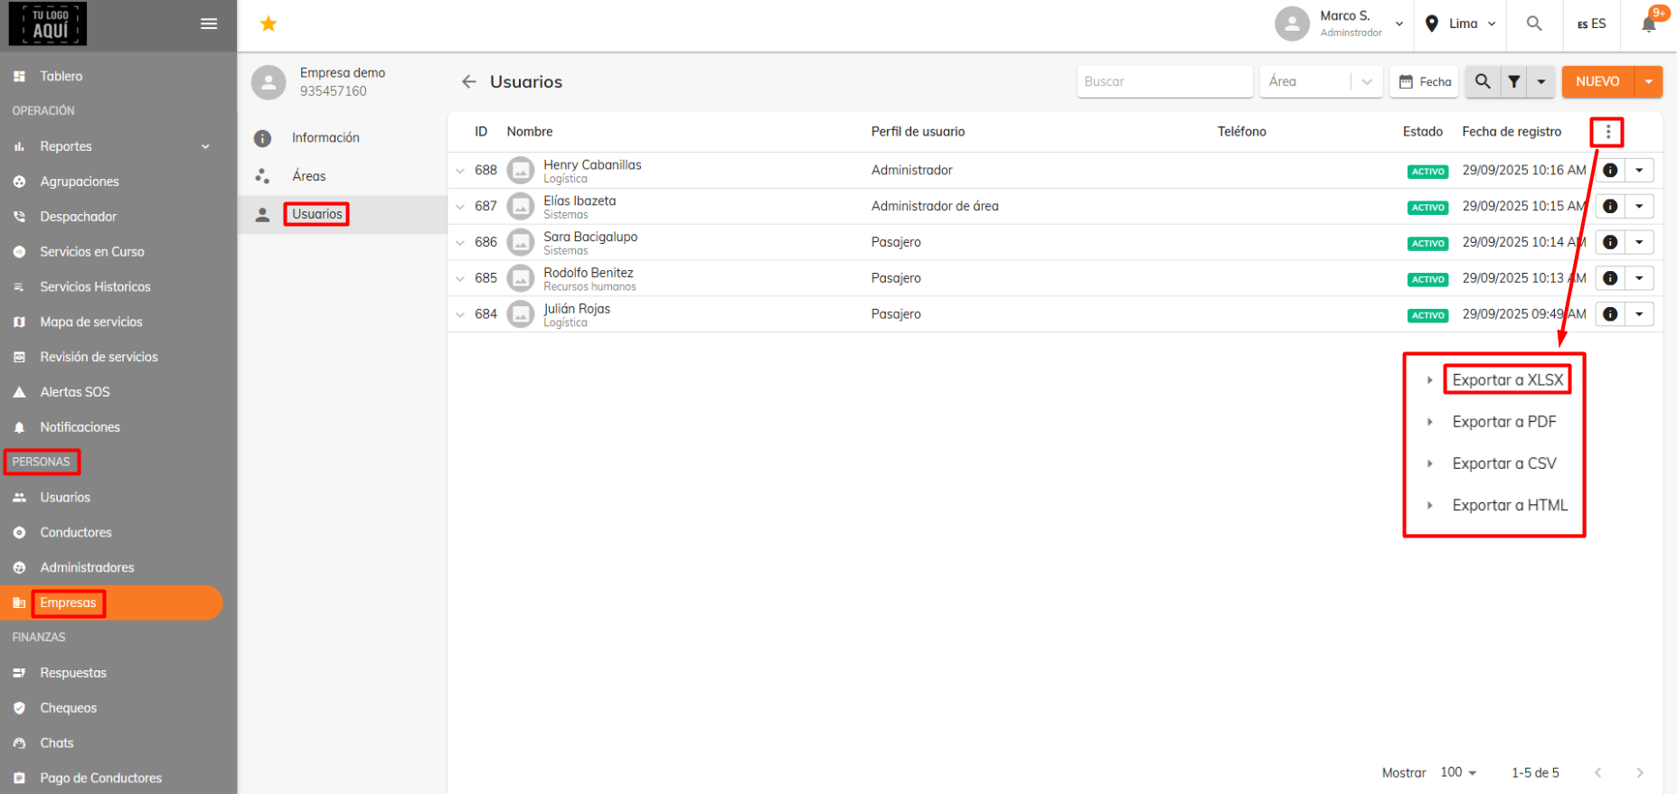Click the top bar search magnifier
1677x794 pixels.
[1534, 23]
